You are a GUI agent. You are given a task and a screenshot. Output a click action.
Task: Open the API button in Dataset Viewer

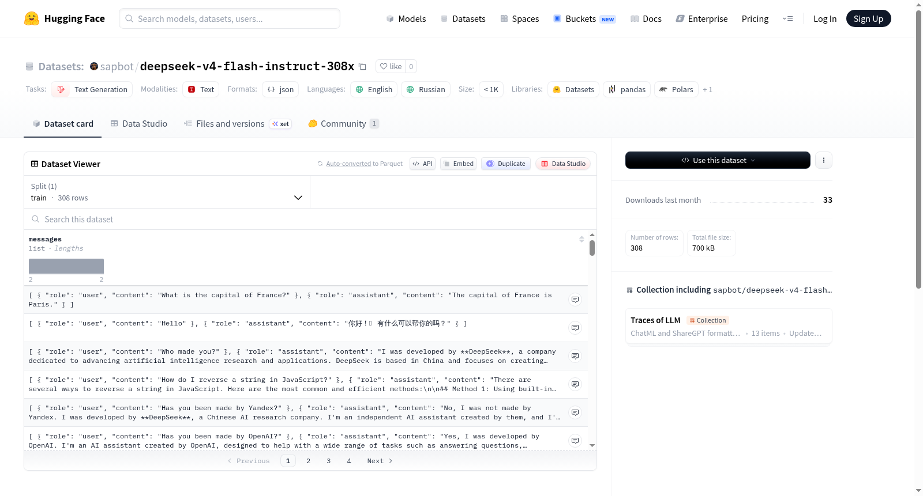tap(422, 164)
